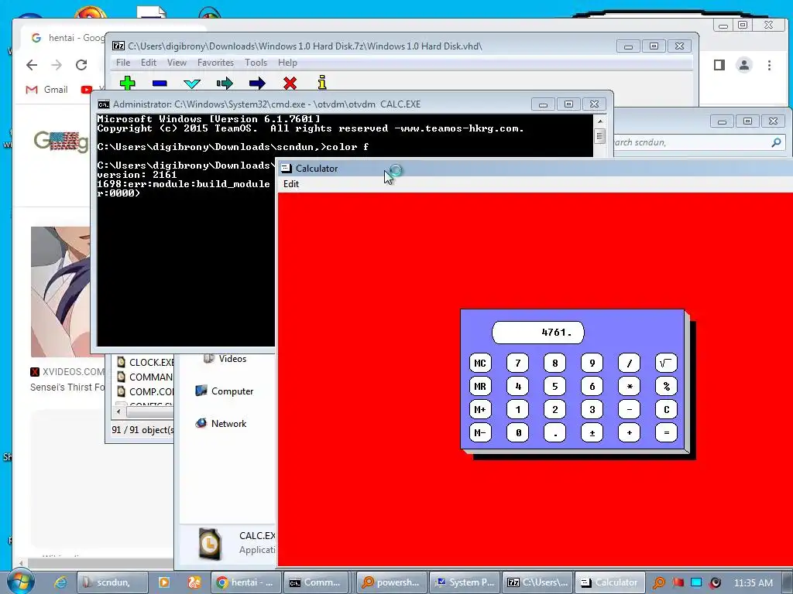The height and width of the screenshot is (594, 793).
Task: Click digit 2 on the calculator
Action: (554, 409)
